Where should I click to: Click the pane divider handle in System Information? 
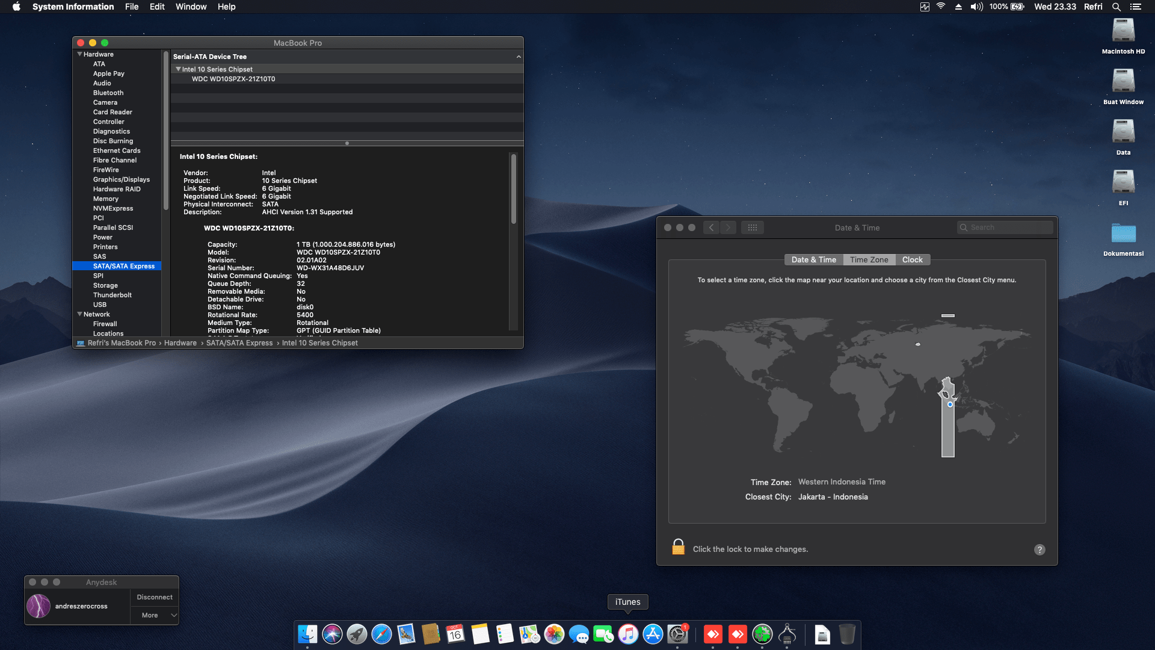coord(347,143)
